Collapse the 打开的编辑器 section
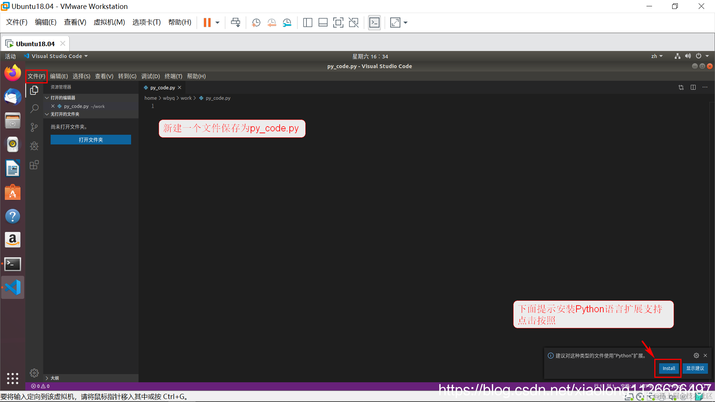This screenshot has width=715, height=402. pos(63,98)
